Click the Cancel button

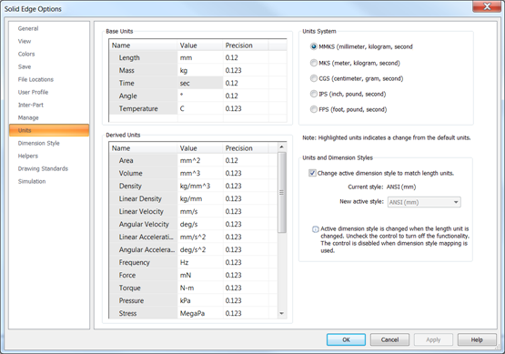coord(389,339)
